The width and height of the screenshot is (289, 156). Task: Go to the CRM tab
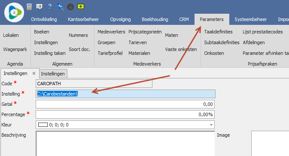(x=184, y=19)
